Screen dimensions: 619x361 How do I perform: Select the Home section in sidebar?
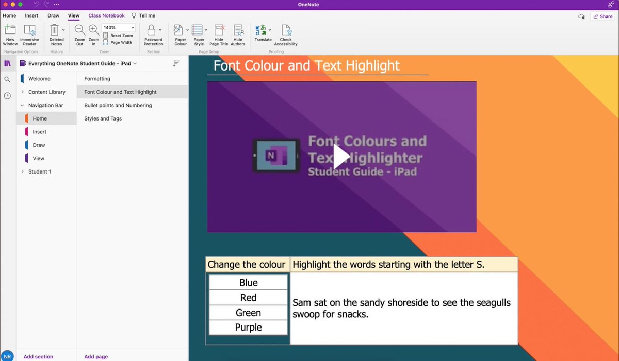click(46, 118)
